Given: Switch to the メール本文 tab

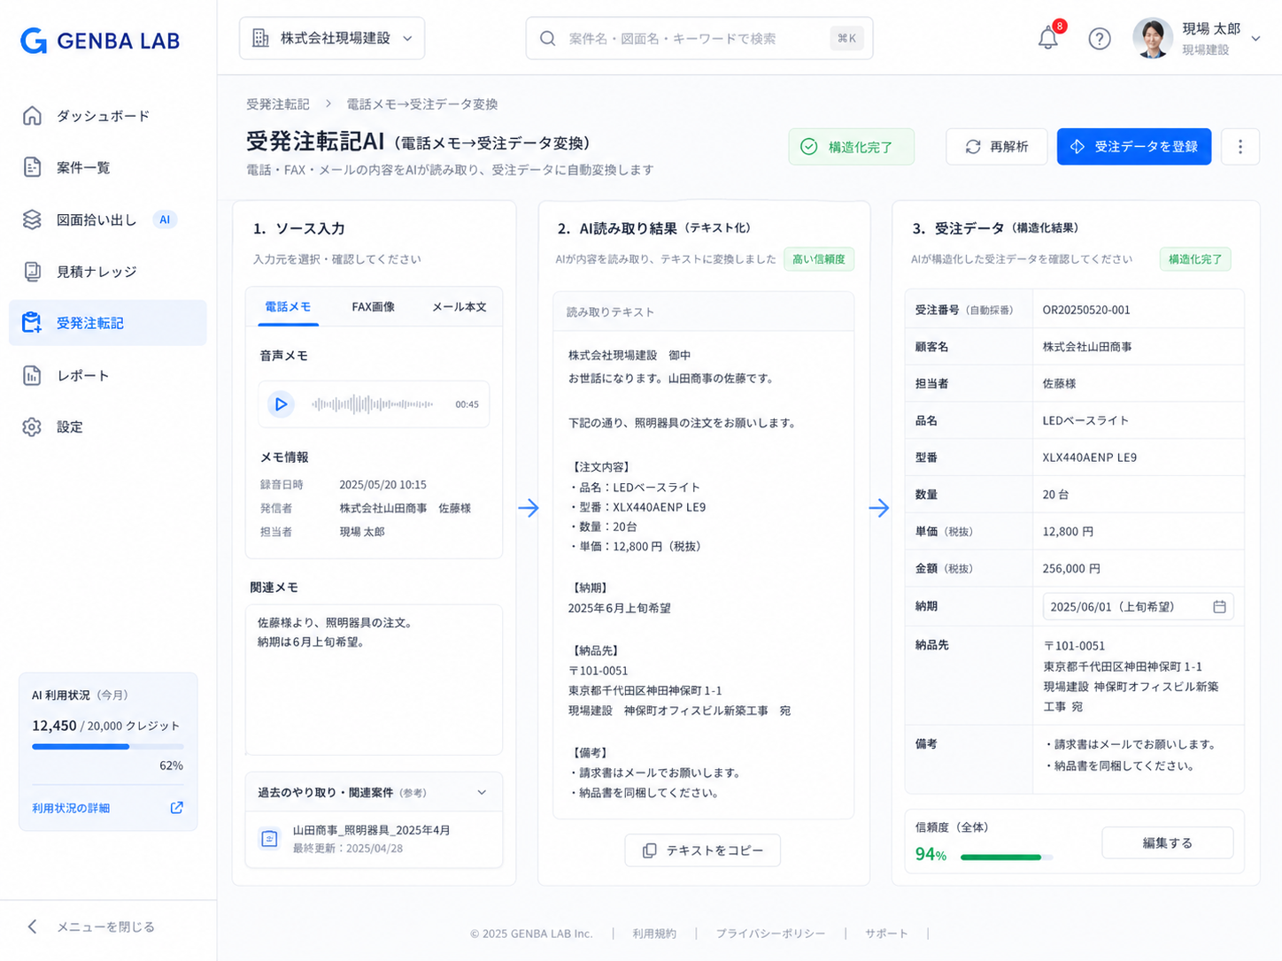Looking at the screenshot, I should [x=459, y=307].
